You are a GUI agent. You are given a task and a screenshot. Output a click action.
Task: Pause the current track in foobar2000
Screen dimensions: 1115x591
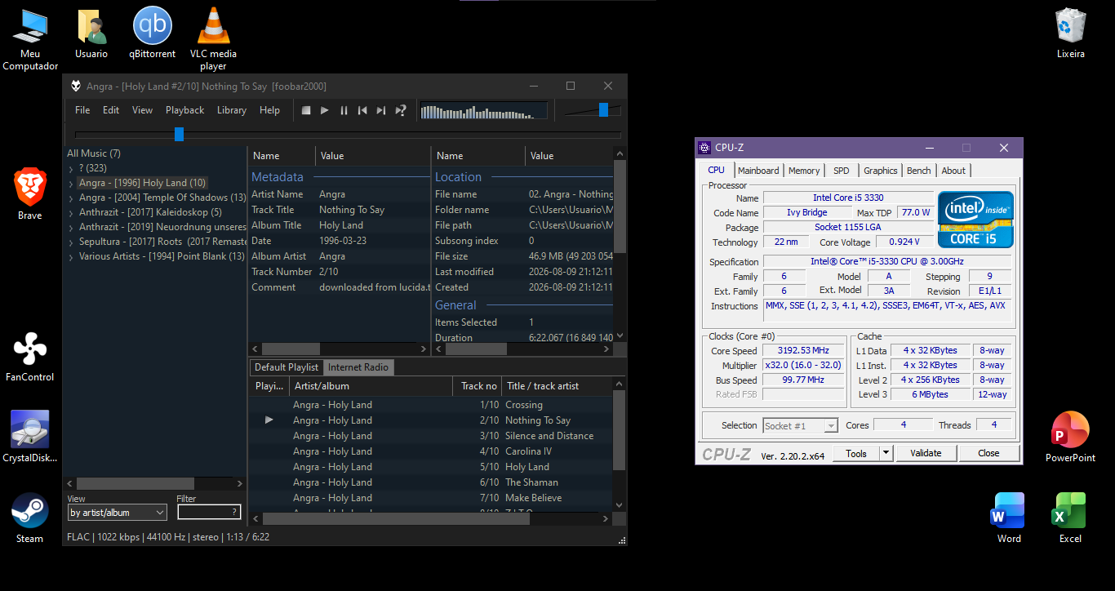[344, 110]
